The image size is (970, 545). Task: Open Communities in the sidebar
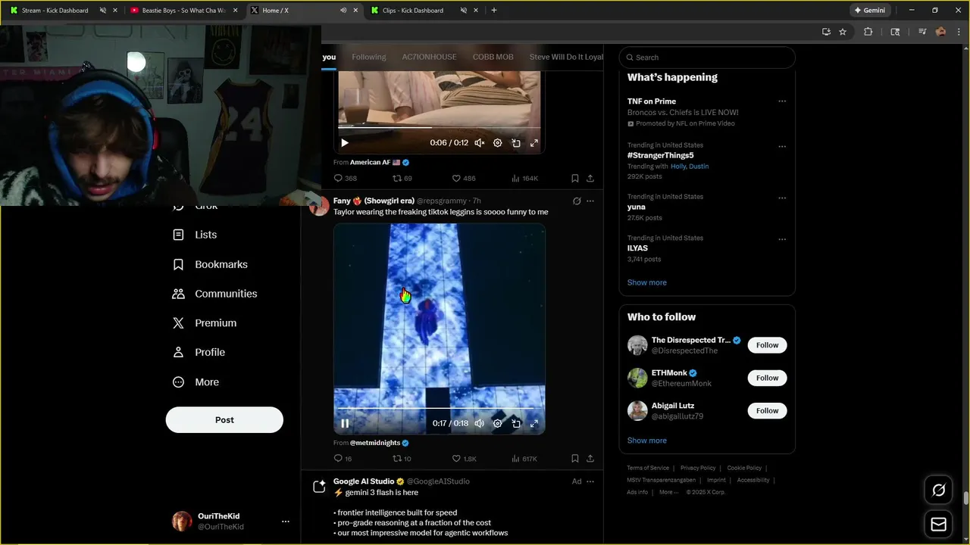coord(214,294)
